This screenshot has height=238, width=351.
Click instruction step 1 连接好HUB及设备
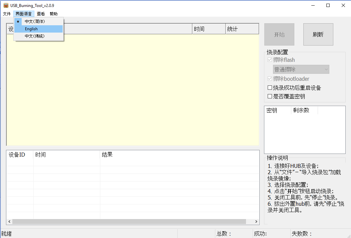click(293, 166)
